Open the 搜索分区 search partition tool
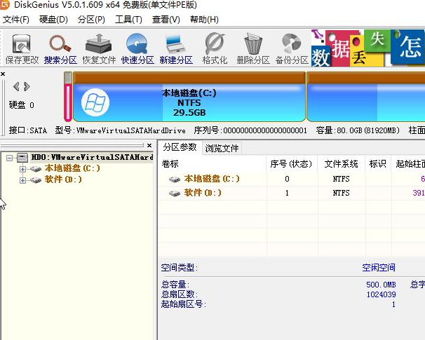Viewport: 425px width, 340px height. pyautogui.click(x=60, y=48)
